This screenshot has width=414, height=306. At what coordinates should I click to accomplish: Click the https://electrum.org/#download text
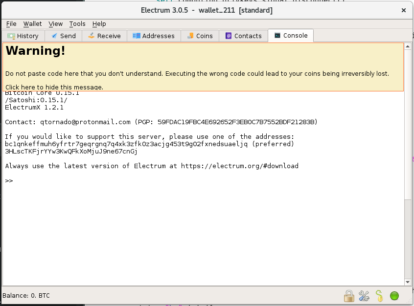pos(240,166)
